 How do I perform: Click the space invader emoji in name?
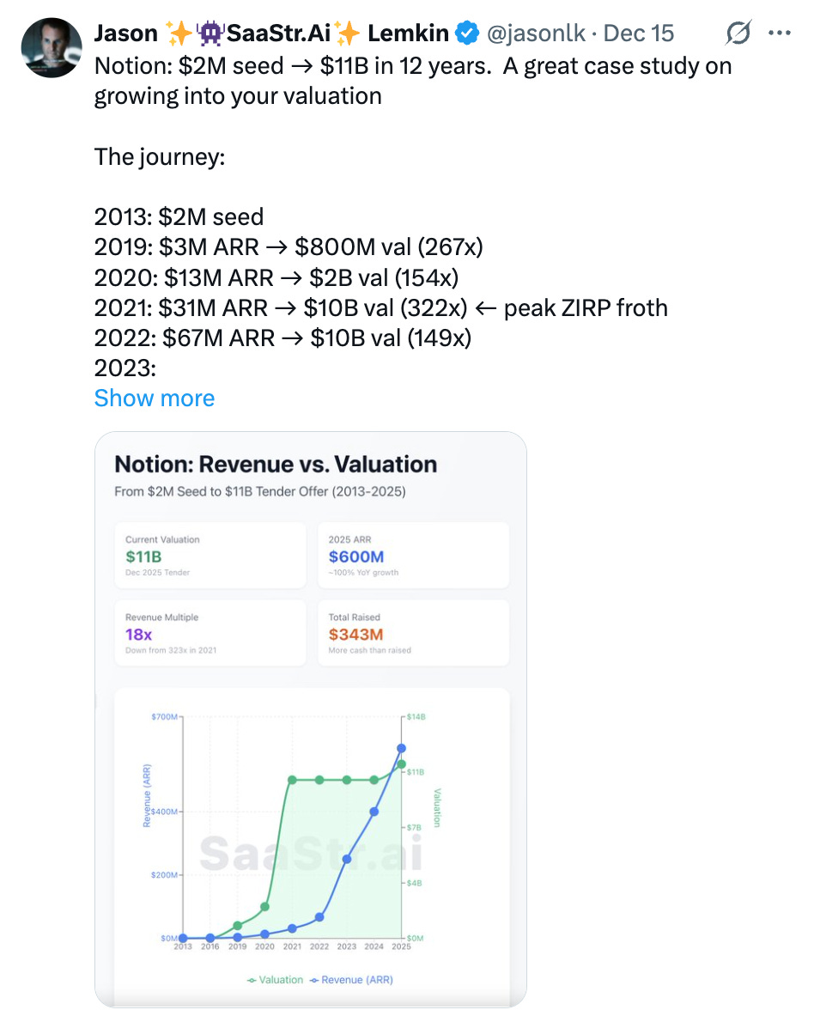(210, 34)
